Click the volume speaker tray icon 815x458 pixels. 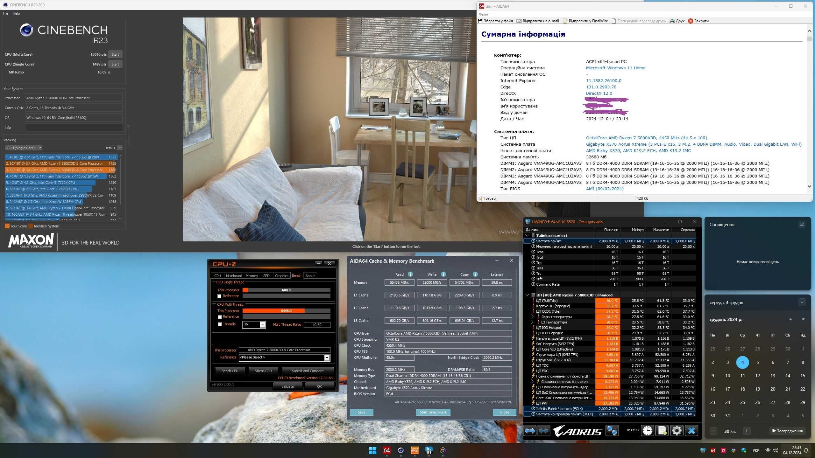(x=776, y=450)
